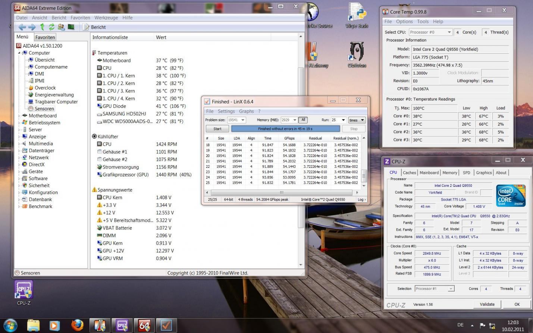Click the DE language indicator
Image resolution: width=533 pixels, height=333 pixels.
pyautogui.click(x=460, y=325)
